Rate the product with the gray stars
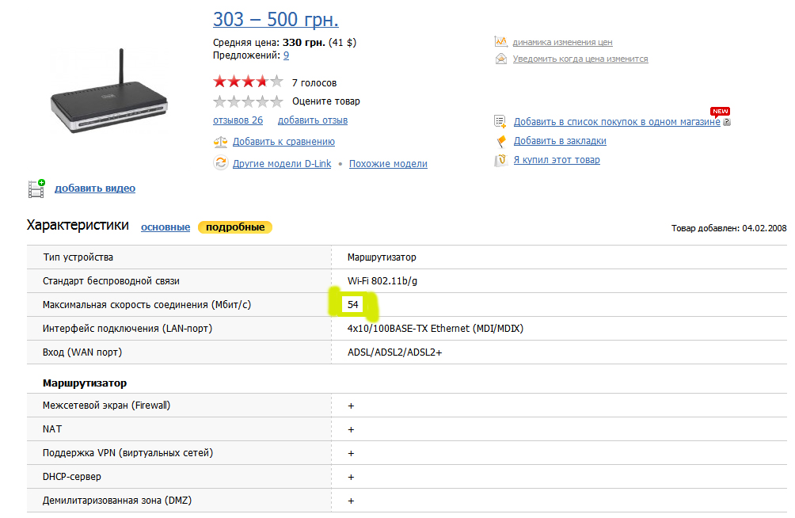This screenshot has height=518, width=795. coord(248,101)
